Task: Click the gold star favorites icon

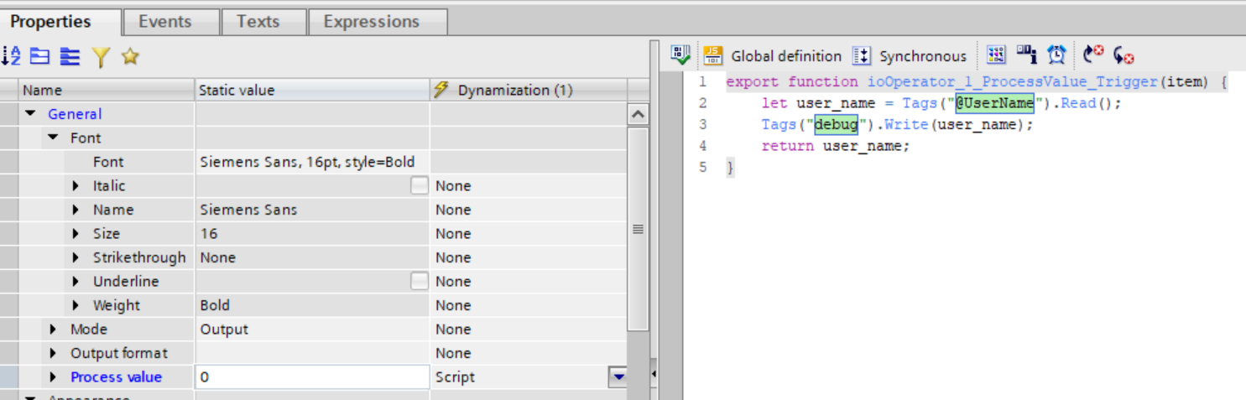Action: pyautogui.click(x=129, y=56)
